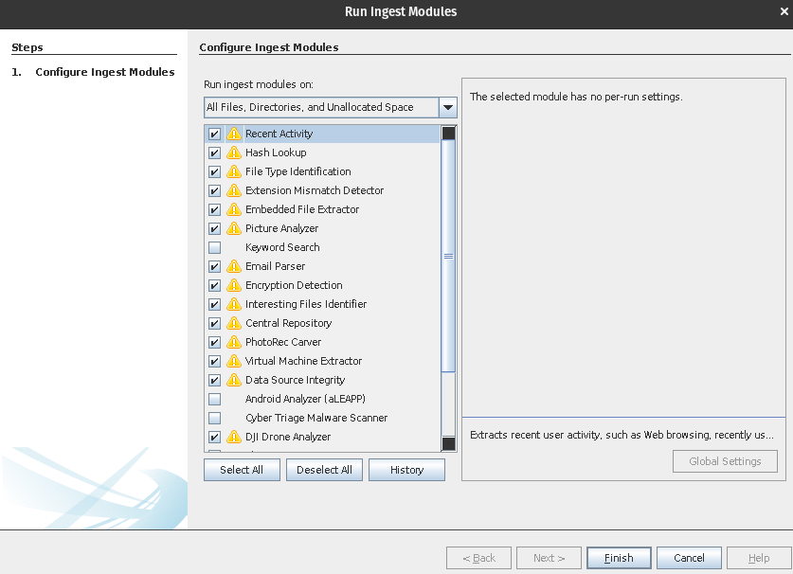Enable the Keyword Search module
Image resolution: width=793 pixels, height=574 pixels.
tap(214, 247)
